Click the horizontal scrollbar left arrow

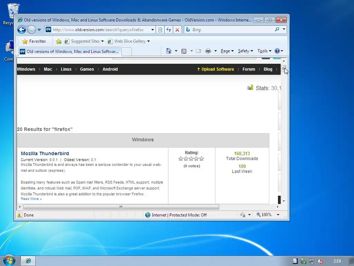pos(20,207)
